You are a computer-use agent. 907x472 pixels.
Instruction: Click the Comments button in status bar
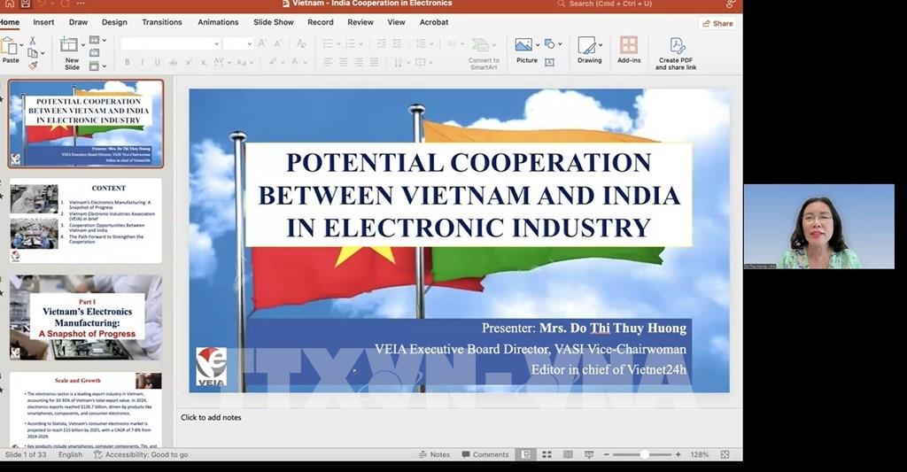pos(485,454)
